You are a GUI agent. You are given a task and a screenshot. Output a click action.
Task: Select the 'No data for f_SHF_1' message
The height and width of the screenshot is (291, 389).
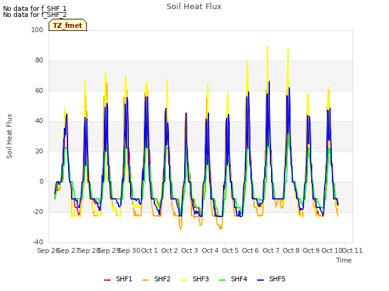[x=35, y=8]
